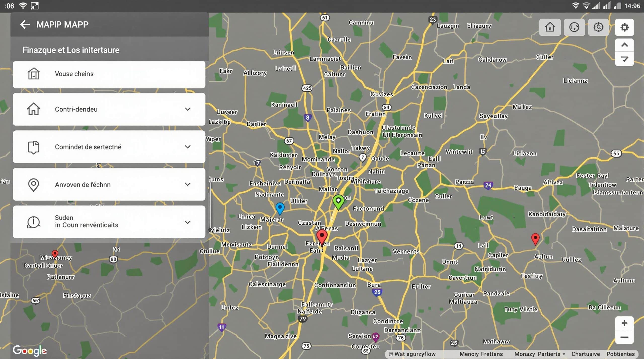Open the Comindet de sertectné row
This screenshot has height=359, width=644.
point(109,147)
